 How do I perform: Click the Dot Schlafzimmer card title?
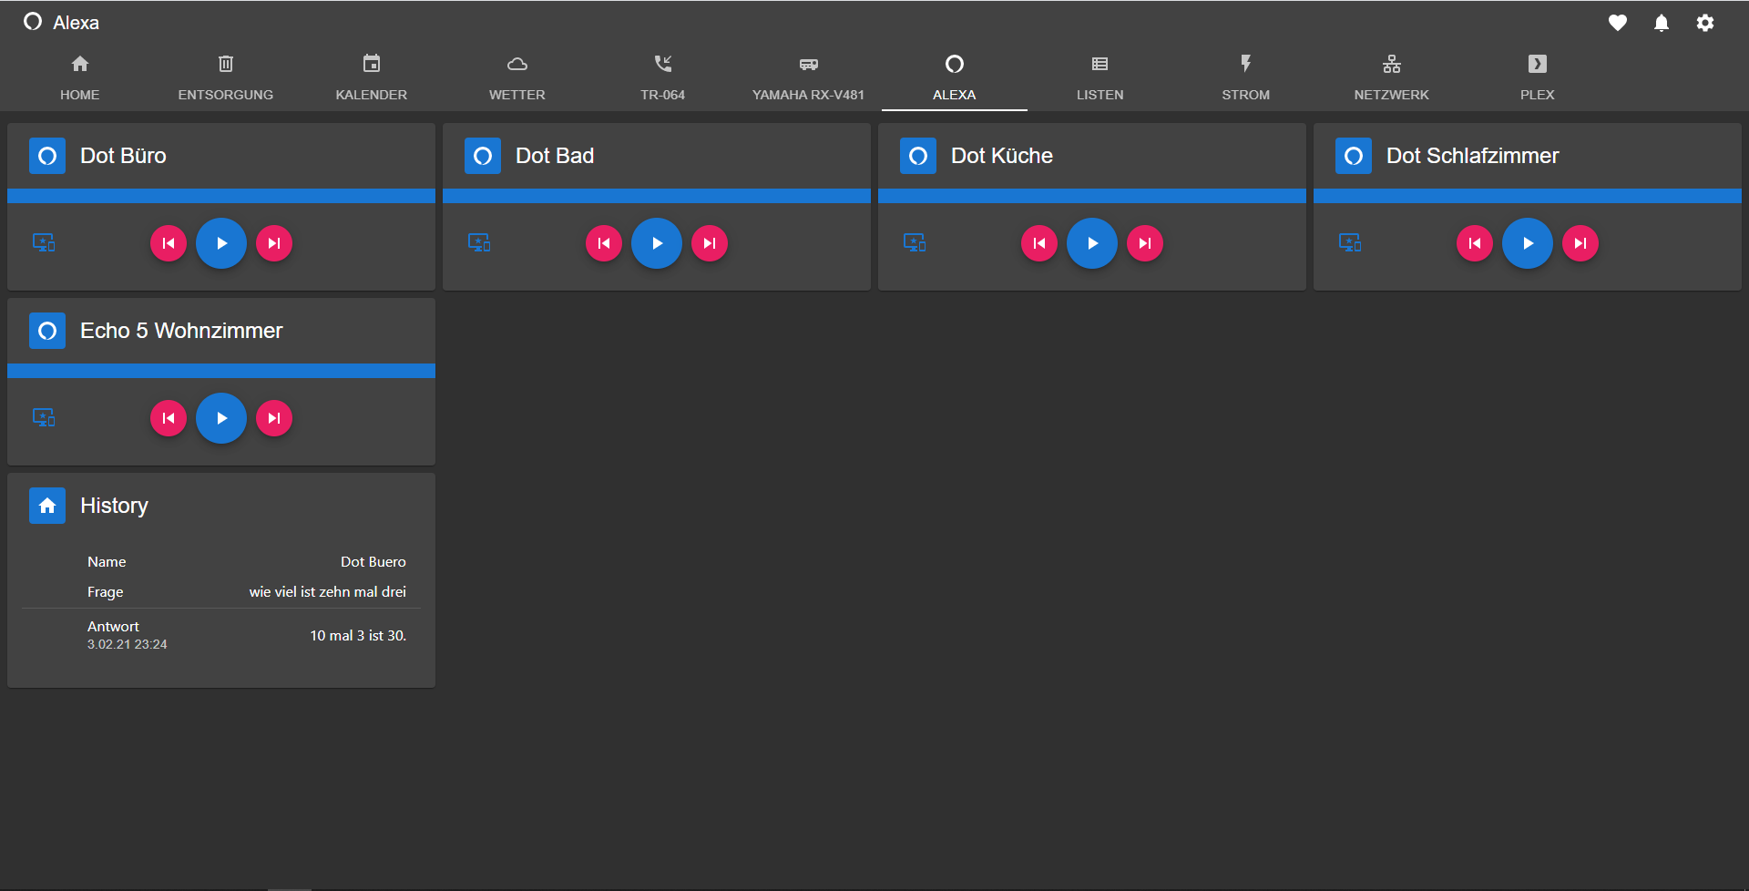point(1472,156)
